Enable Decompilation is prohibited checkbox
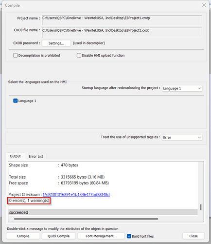Screen dimensions: 211x244 16,55
